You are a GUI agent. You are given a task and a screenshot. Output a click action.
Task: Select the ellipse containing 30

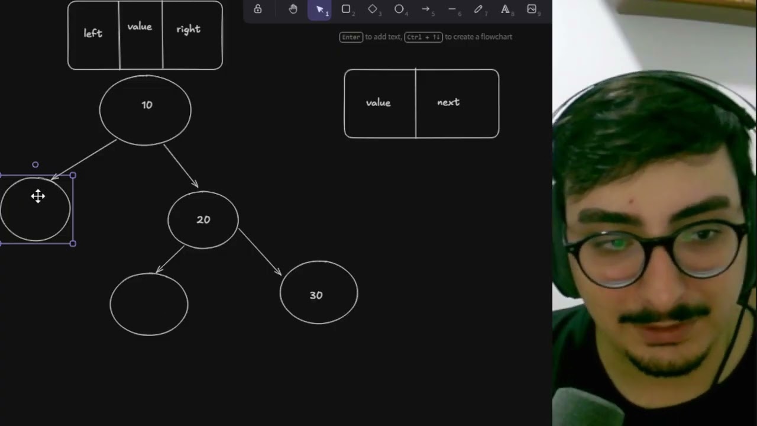tap(319, 293)
